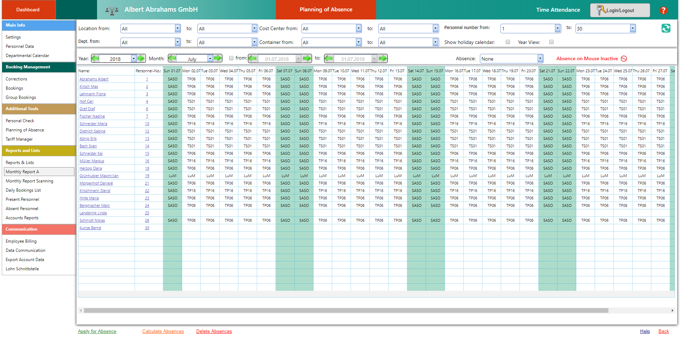Image resolution: width=680 pixels, height=345 pixels.
Task: Open Location from dropdown
Action: 177,28
